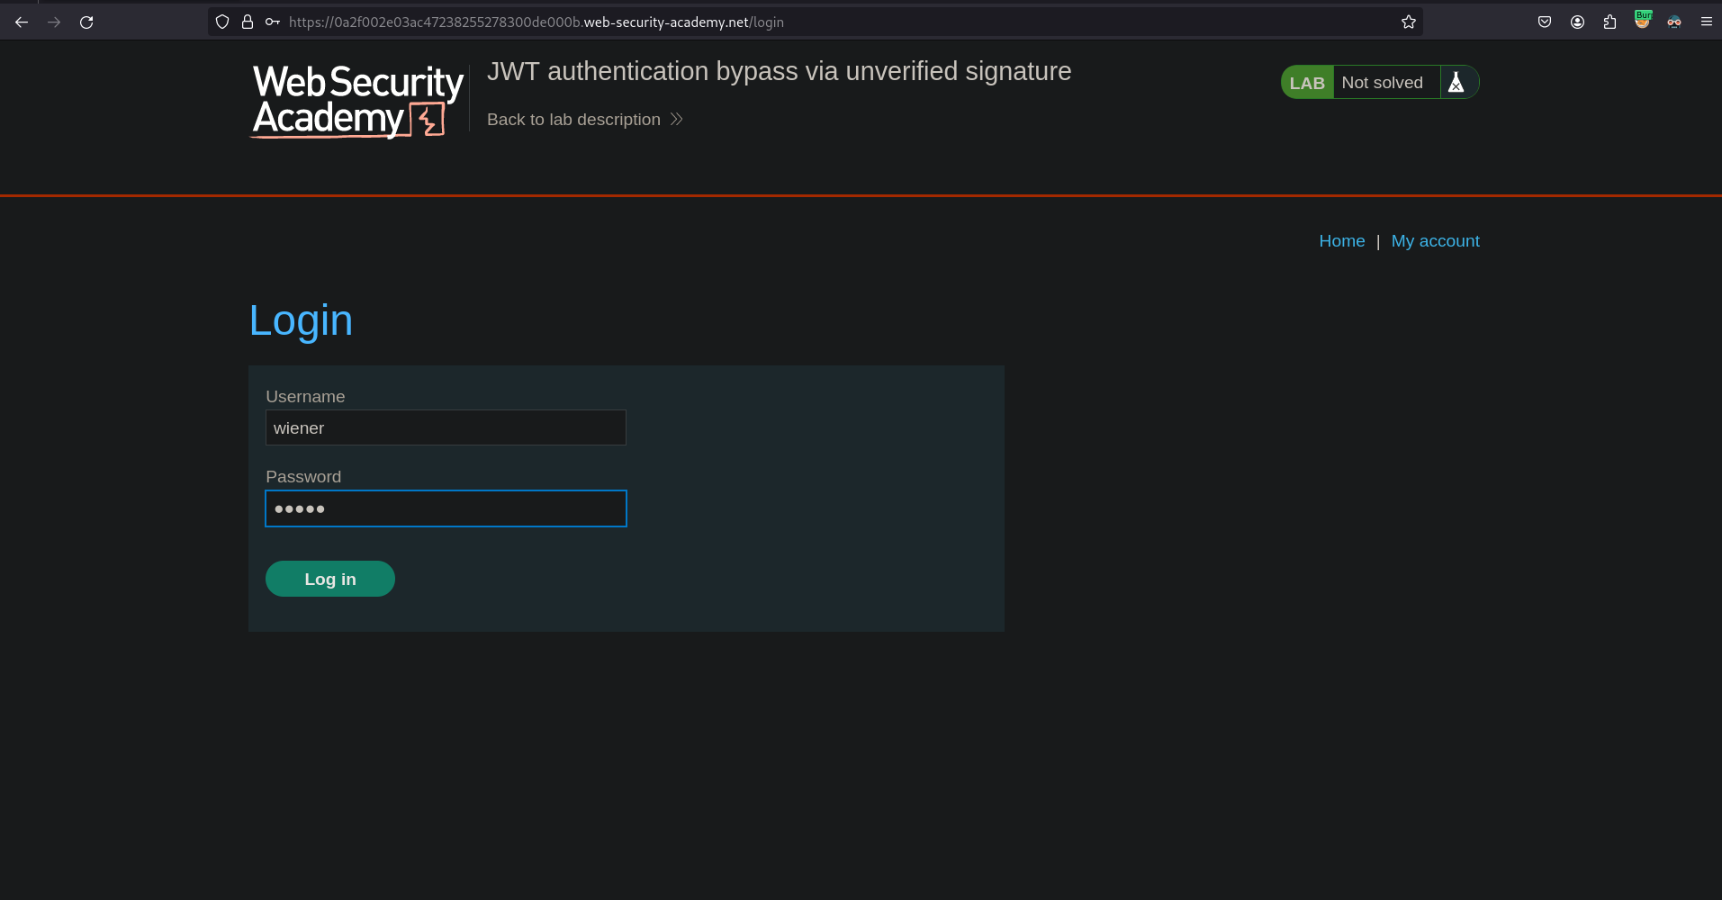Open the Extensions puzzle-piece icon
The width and height of the screenshot is (1722, 900).
[1609, 22]
